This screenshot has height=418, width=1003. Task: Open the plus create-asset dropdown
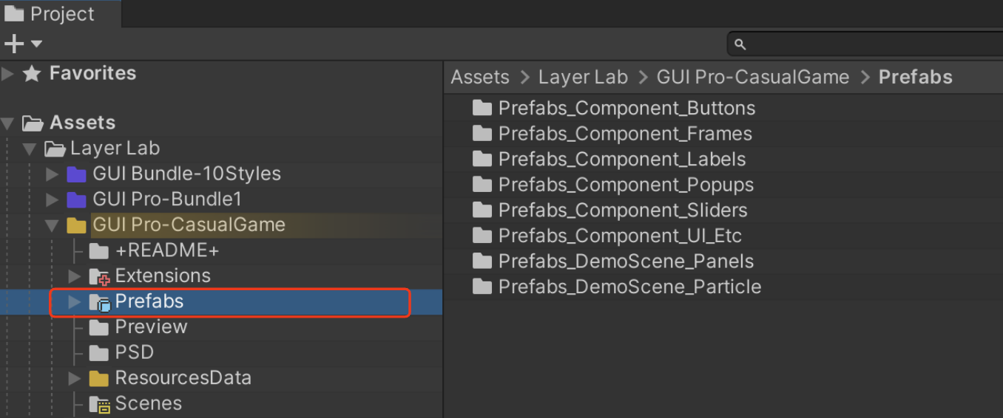click(x=23, y=44)
